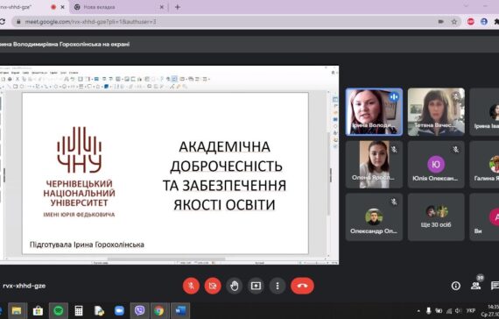Screen dimensions: 499x319
Task: Leave the call with red hang-up button
Action: 302,286
